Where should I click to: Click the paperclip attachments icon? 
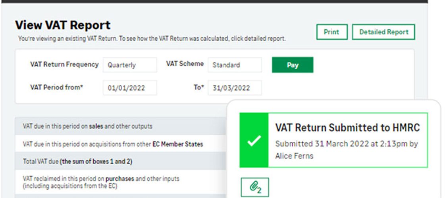click(254, 187)
